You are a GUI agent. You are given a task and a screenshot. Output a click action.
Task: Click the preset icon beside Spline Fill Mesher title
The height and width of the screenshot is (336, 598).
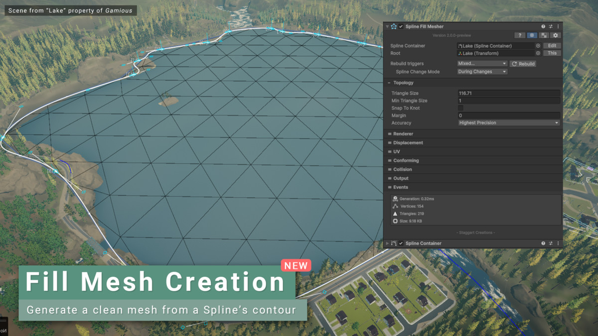point(394,26)
